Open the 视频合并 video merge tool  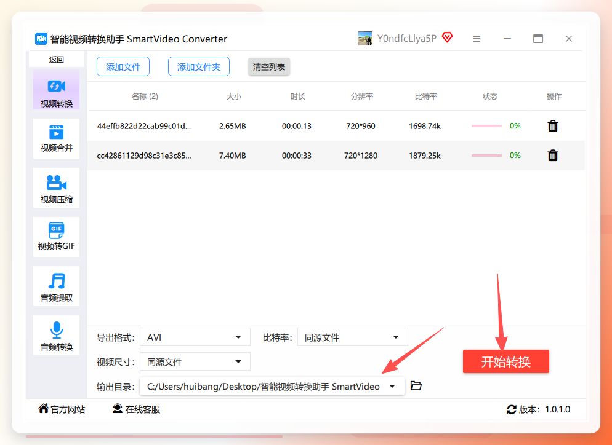(x=56, y=139)
